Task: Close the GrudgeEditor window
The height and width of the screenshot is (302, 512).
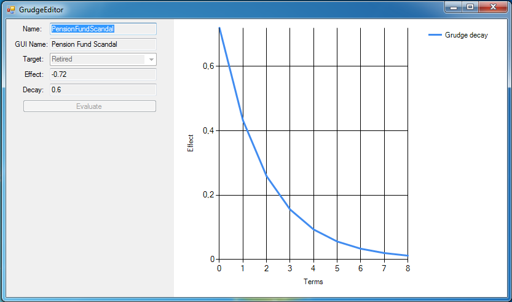Action: (493, 7)
